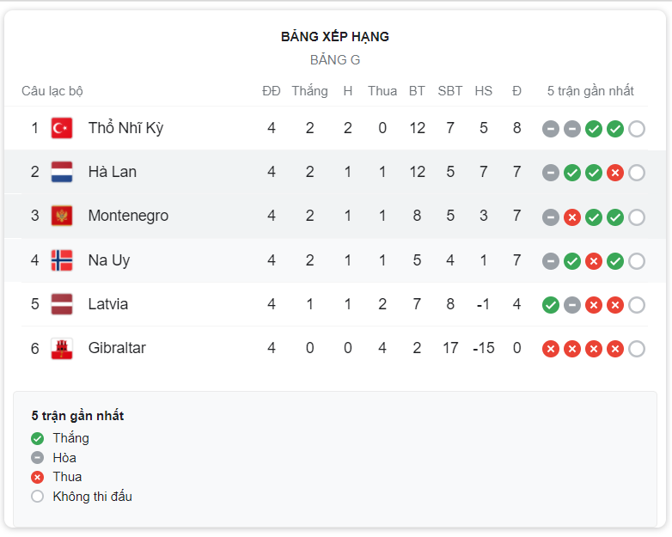The image size is (672, 537).
Task: Click the Norway flag icon
Action: [x=62, y=260]
